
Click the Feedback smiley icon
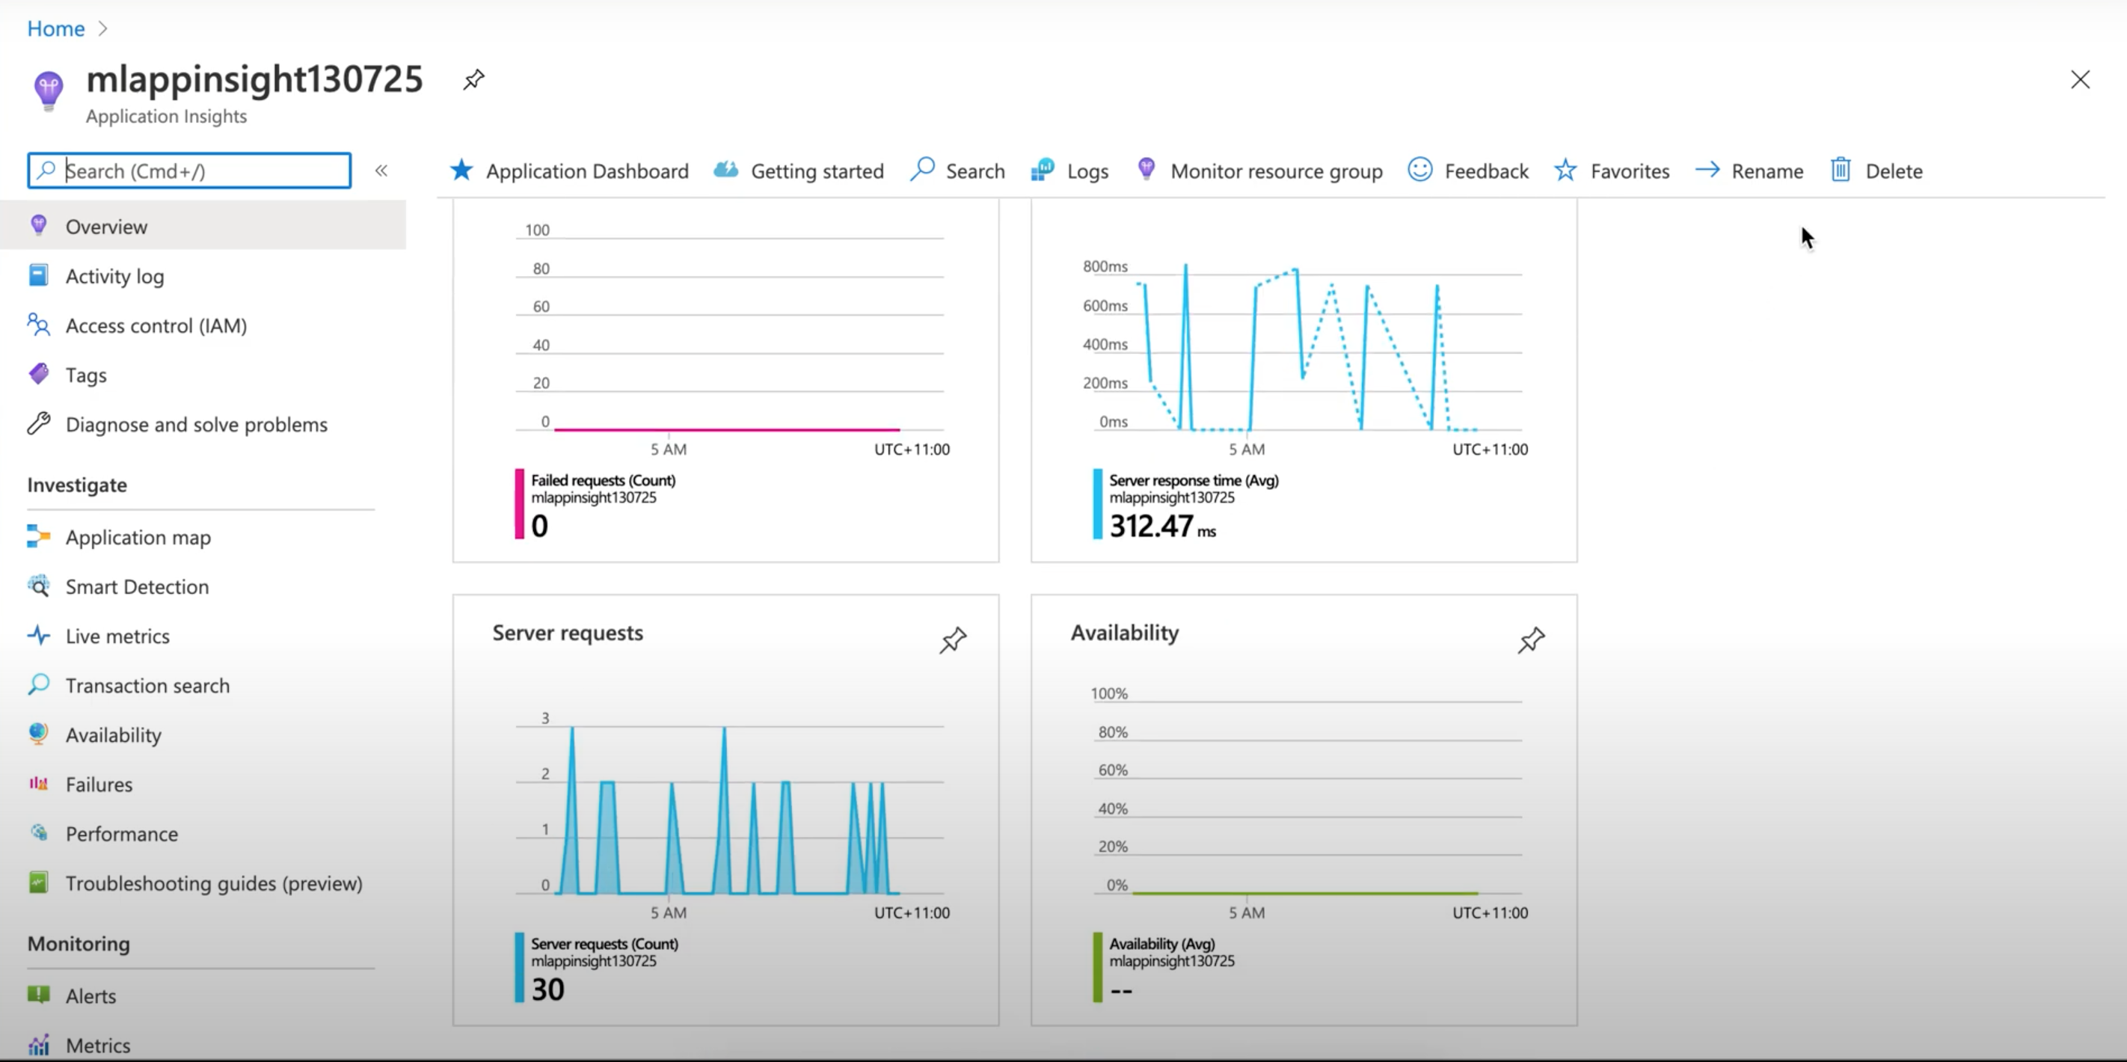click(1419, 170)
